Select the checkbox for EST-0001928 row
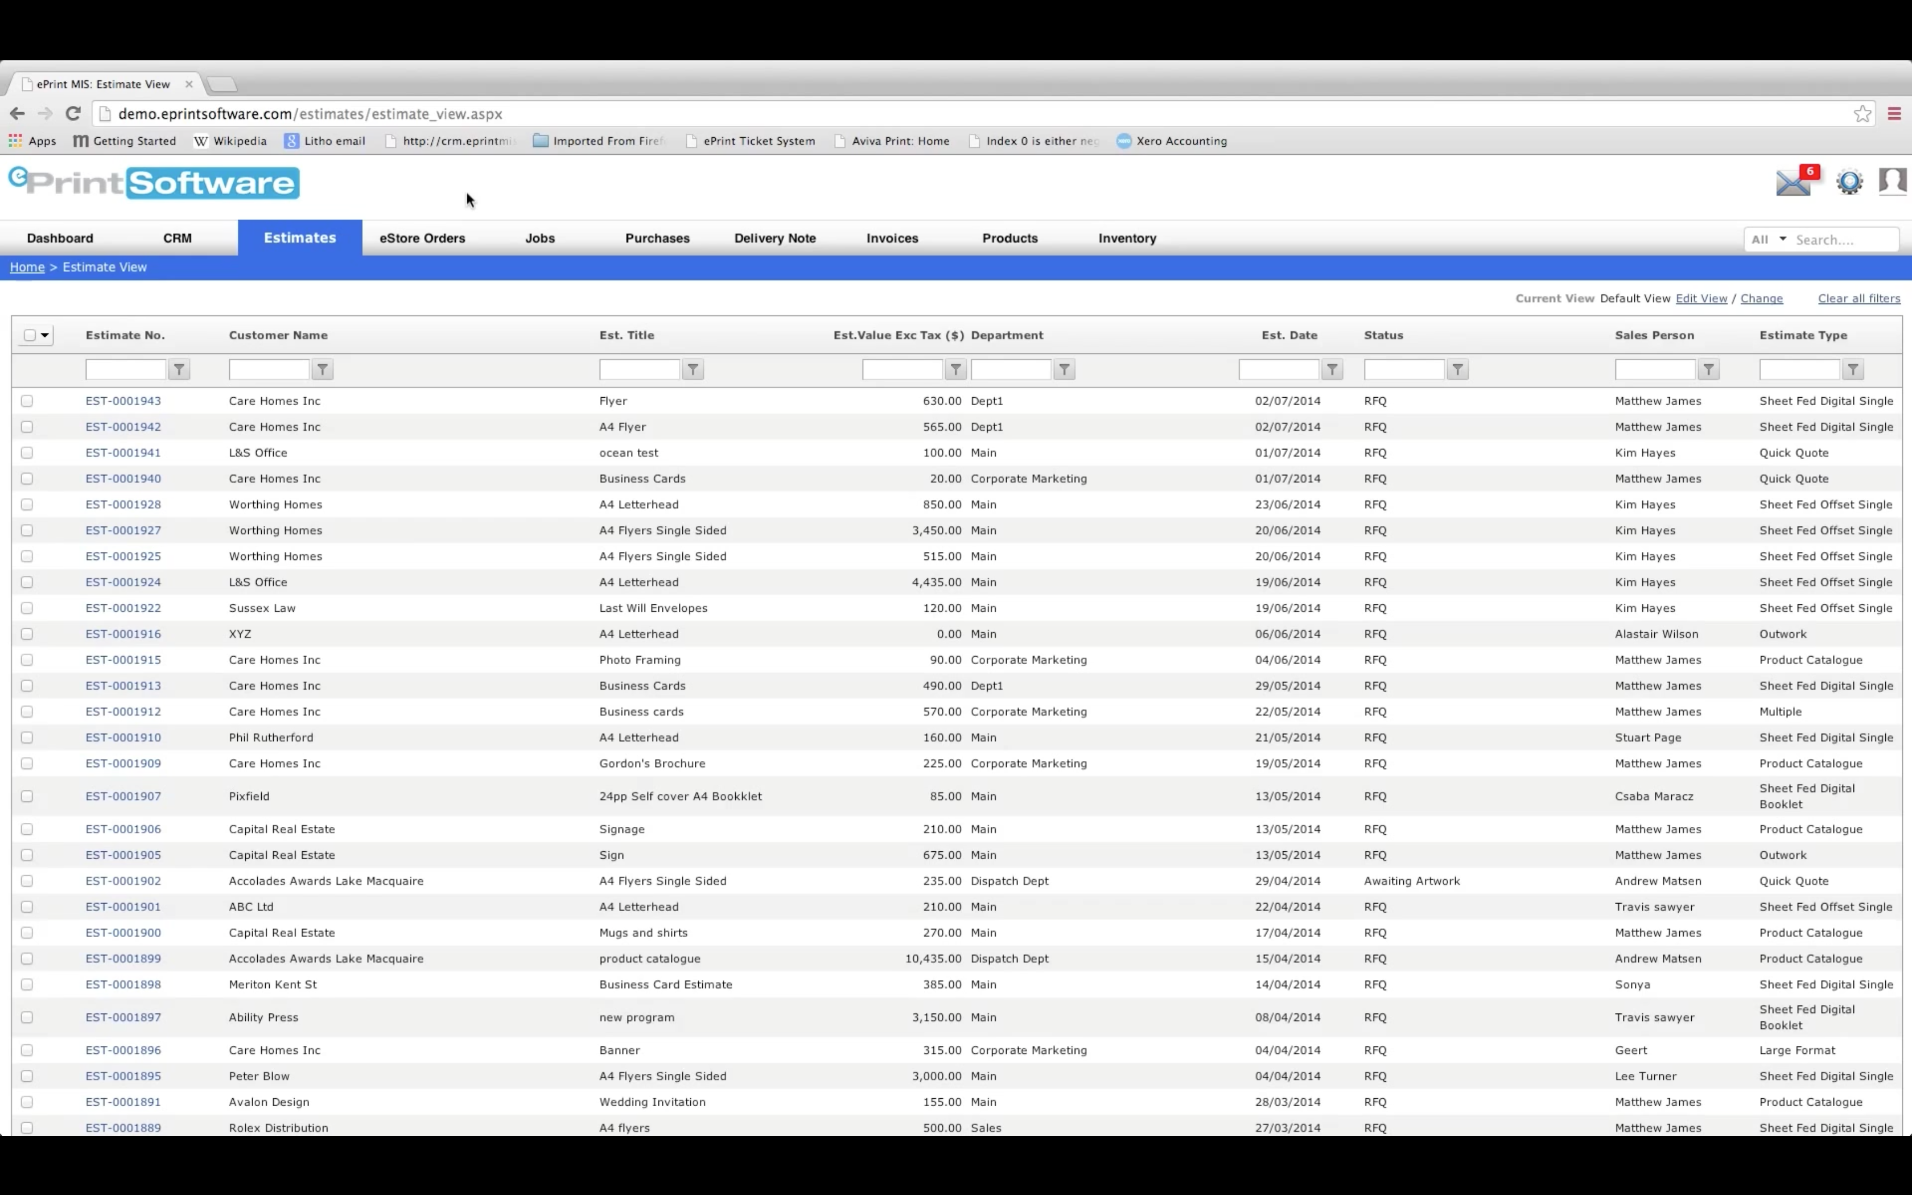This screenshot has height=1195, width=1912. (27, 504)
